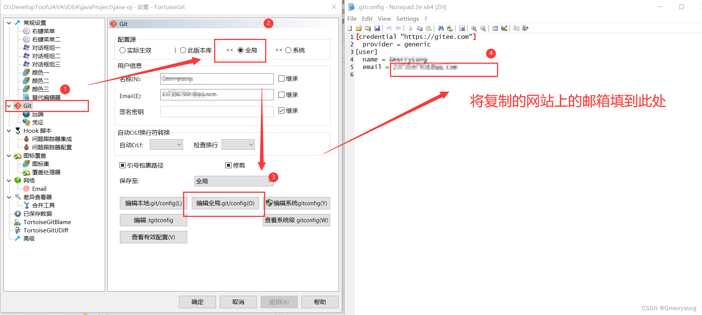
Task: Click the Paste icon in Notepad2 toolbar
Action: 429,28
